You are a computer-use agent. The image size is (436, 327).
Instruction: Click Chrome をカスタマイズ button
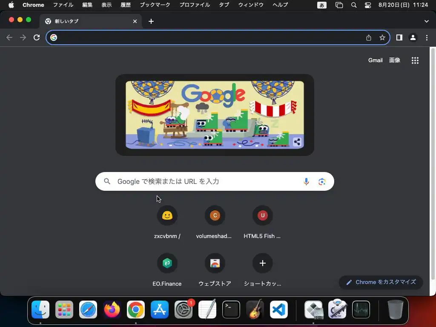coord(381,282)
